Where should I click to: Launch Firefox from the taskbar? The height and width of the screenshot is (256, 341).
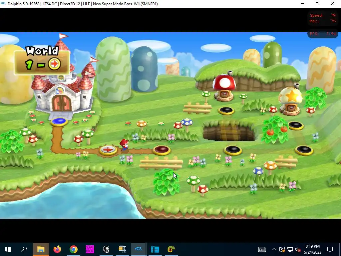click(57, 249)
